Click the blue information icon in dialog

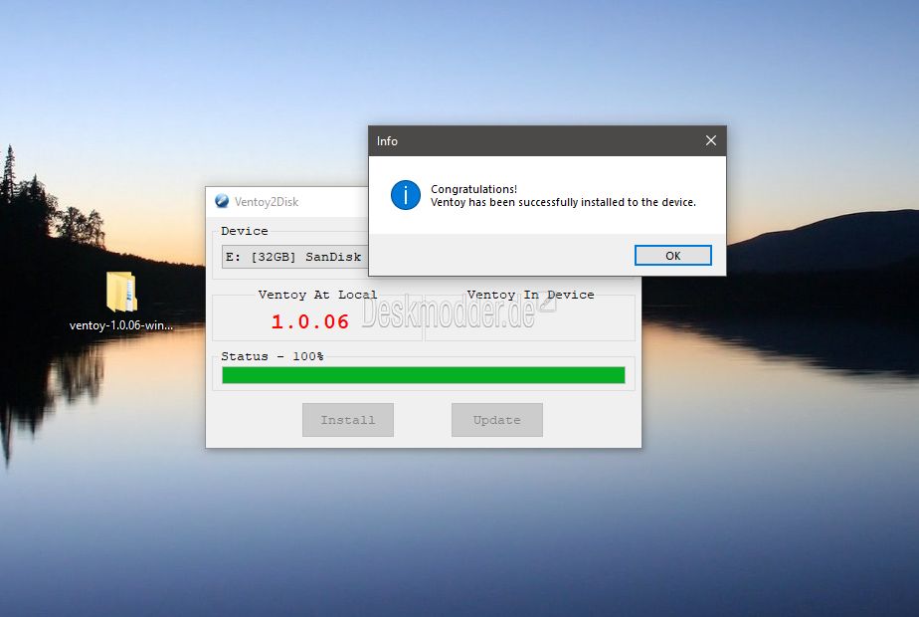click(x=406, y=195)
